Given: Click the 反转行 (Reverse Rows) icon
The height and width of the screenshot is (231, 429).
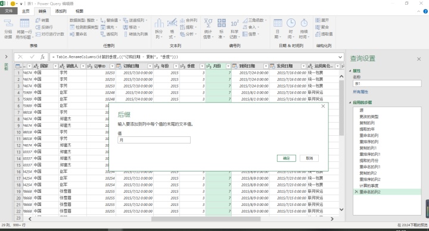Looking at the screenshot, I should [x=38, y=27].
